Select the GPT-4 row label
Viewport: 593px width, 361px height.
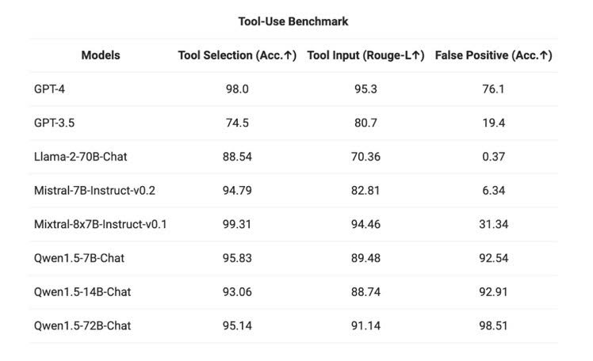tap(49, 89)
